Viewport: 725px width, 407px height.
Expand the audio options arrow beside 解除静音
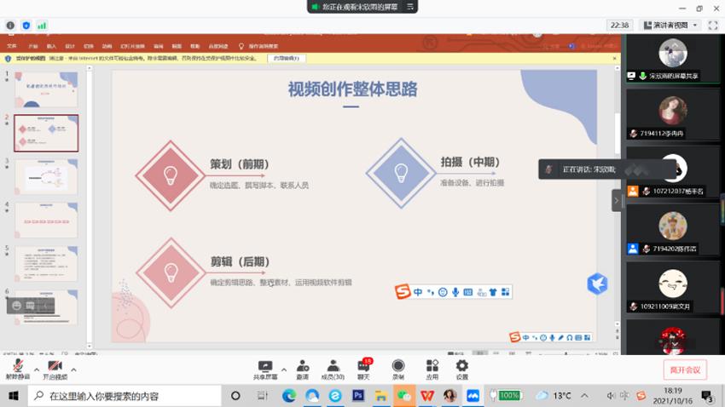(36, 370)
